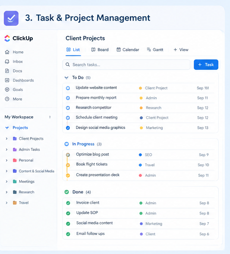Click the purple checkmark Task Management icon
The width and height of the screenshot is (230, 254).
(11, 18)
